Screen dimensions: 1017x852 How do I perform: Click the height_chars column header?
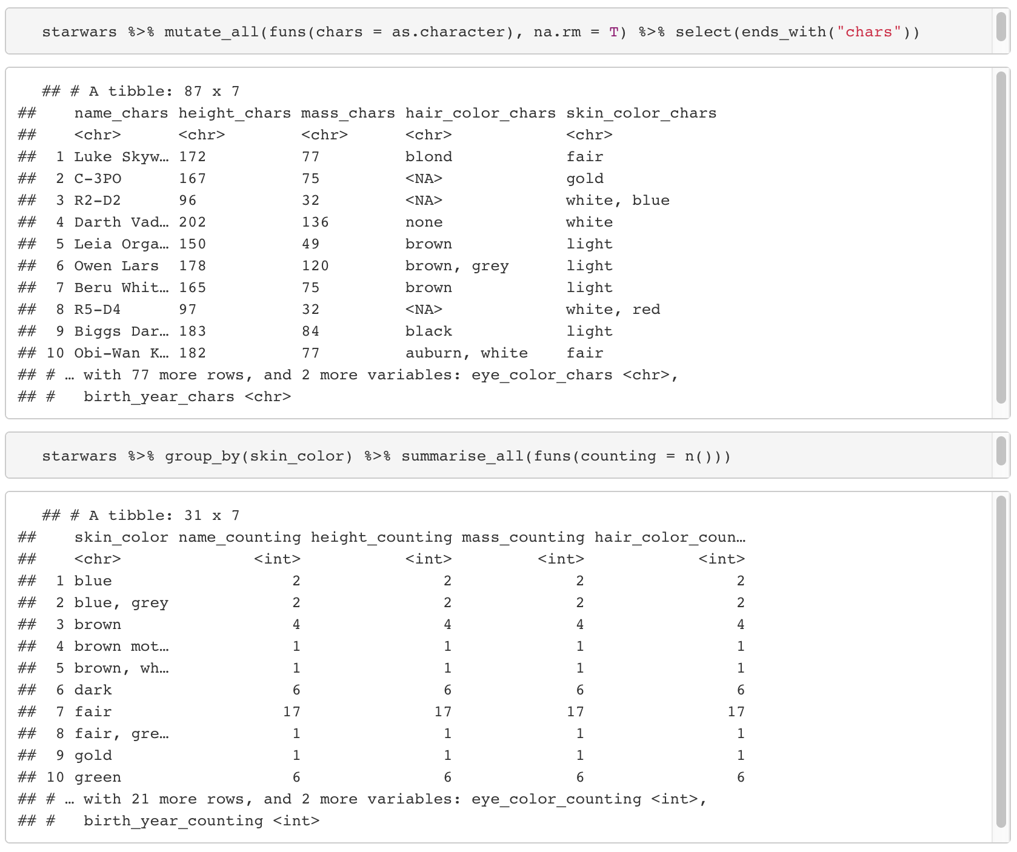tap(235, 113)
